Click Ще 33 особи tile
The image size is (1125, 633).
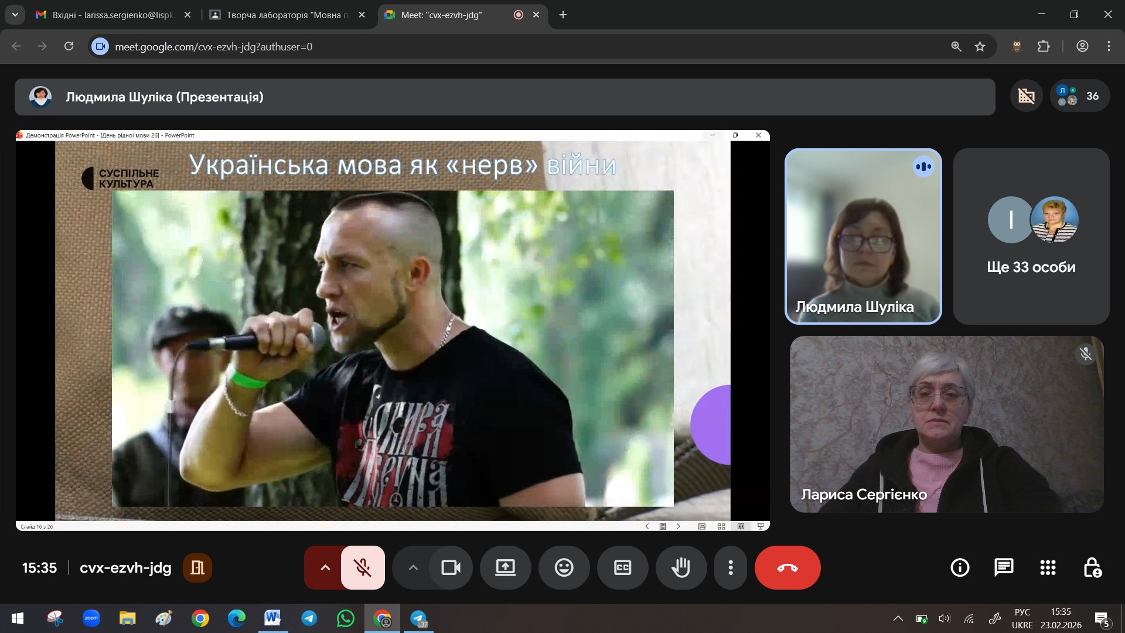1031,236
